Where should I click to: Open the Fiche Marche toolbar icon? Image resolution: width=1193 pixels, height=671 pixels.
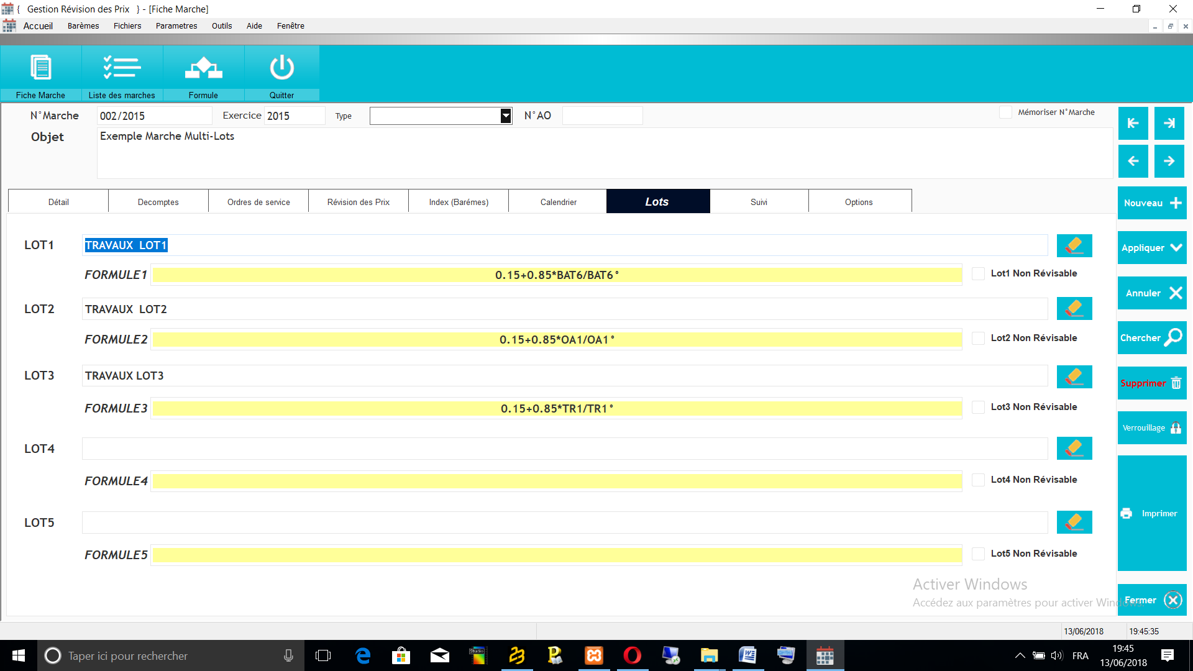[41, 68]
